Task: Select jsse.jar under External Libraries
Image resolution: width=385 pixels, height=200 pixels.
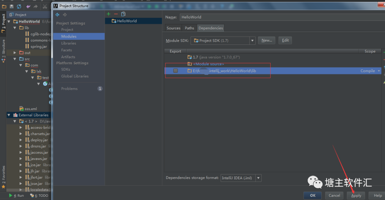Action: [x=36, y=184]
